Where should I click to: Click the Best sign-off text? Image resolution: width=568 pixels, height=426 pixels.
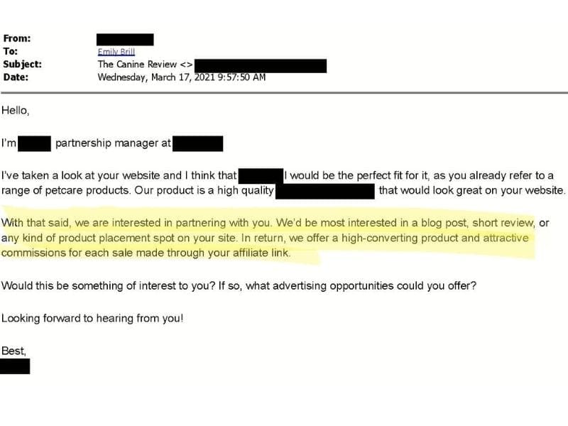point(13,351)
